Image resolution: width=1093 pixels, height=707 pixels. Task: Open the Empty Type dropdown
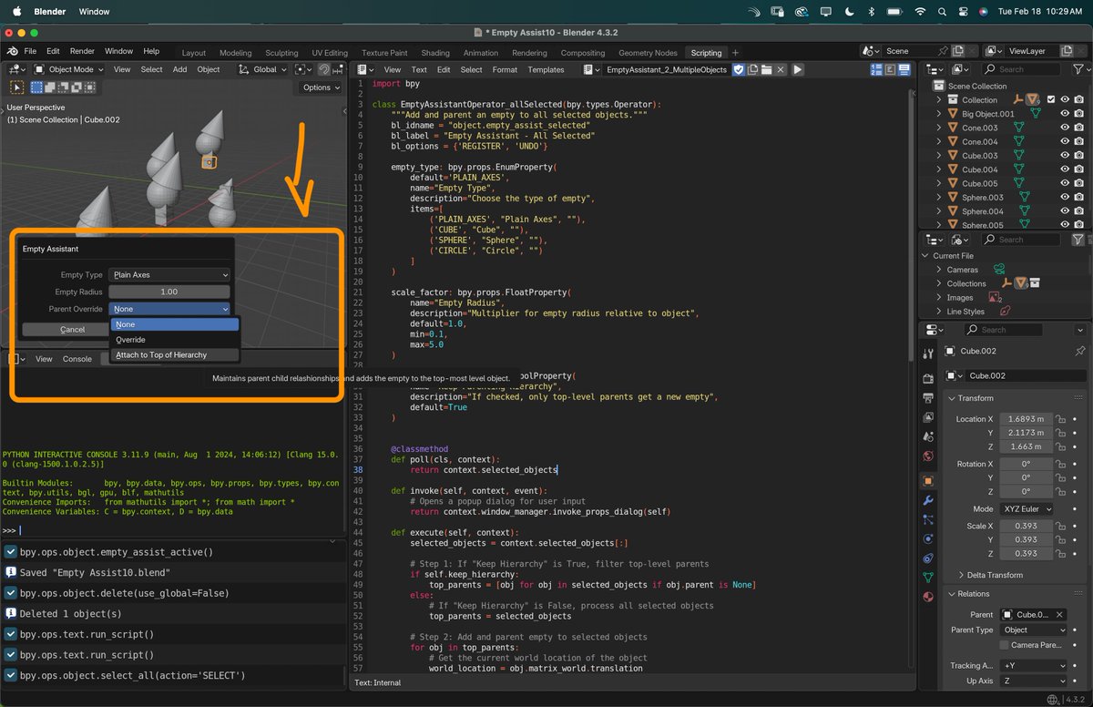(169, 275)
